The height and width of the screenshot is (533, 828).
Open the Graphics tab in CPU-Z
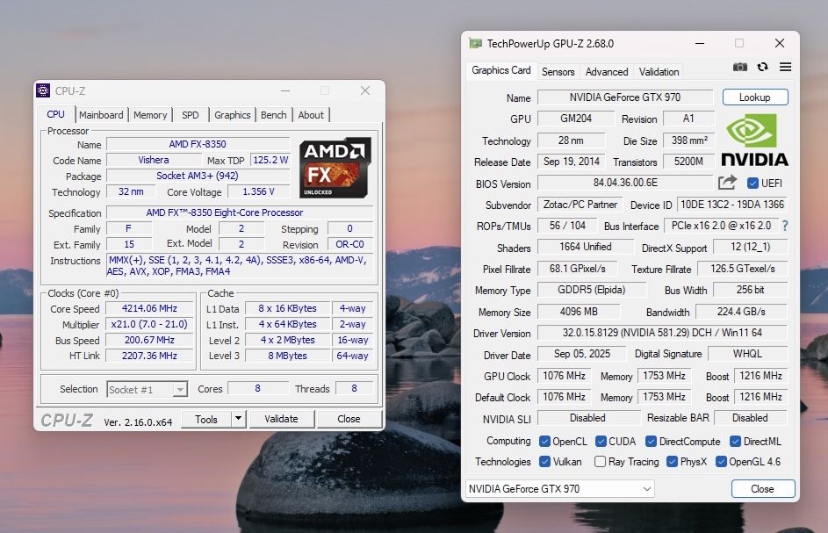(x=233, y=115)
